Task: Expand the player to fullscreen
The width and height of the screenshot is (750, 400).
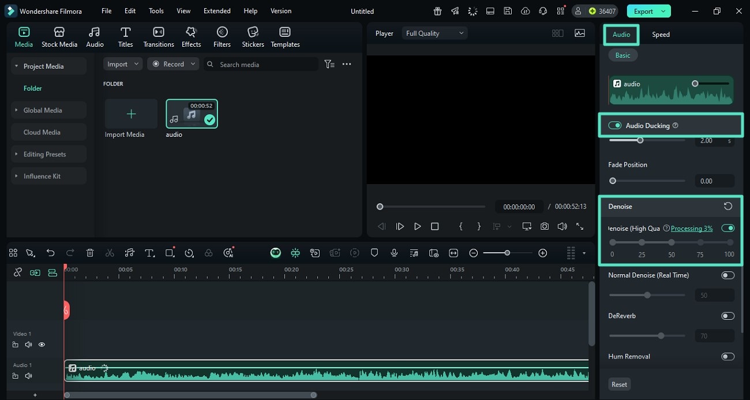Action: pyautogui.click(x=580, y=226)
